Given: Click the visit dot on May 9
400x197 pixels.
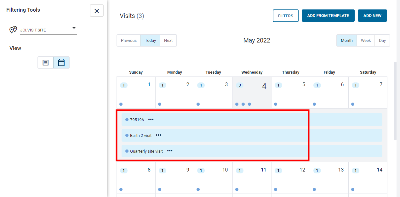Looking at the screenshot, I should [x=160, y=189].
